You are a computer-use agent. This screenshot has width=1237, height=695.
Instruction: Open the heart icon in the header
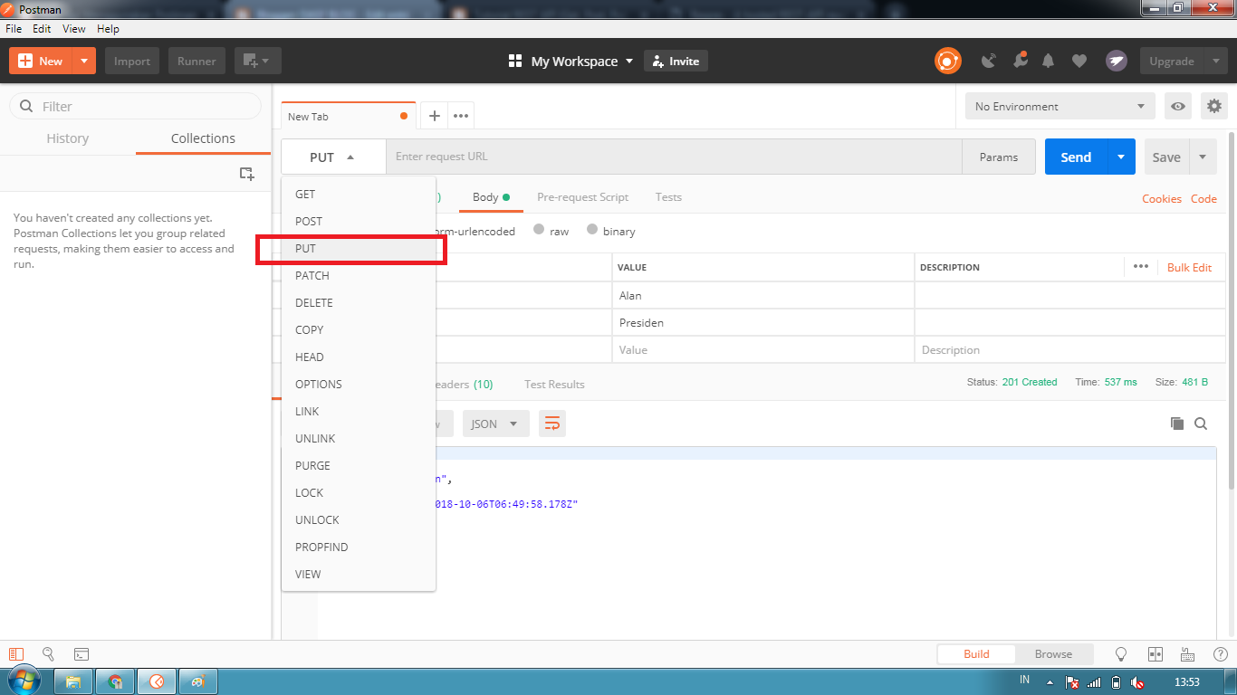[1079, 61]
